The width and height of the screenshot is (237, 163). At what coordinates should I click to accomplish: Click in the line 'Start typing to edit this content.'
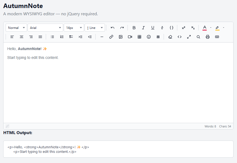click(x=33, y=58)
